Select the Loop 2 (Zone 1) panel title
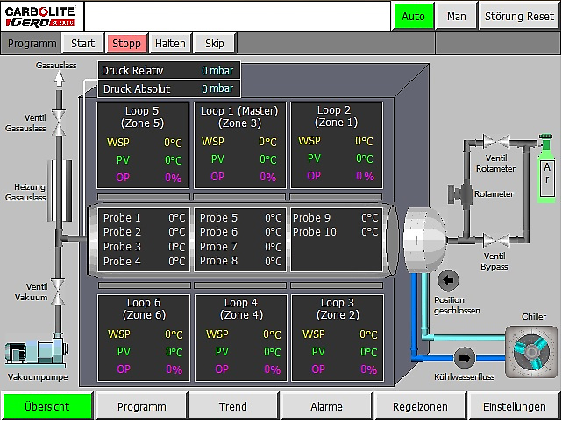 [336, 116]
